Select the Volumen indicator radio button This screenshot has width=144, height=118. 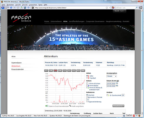point(87,95)
